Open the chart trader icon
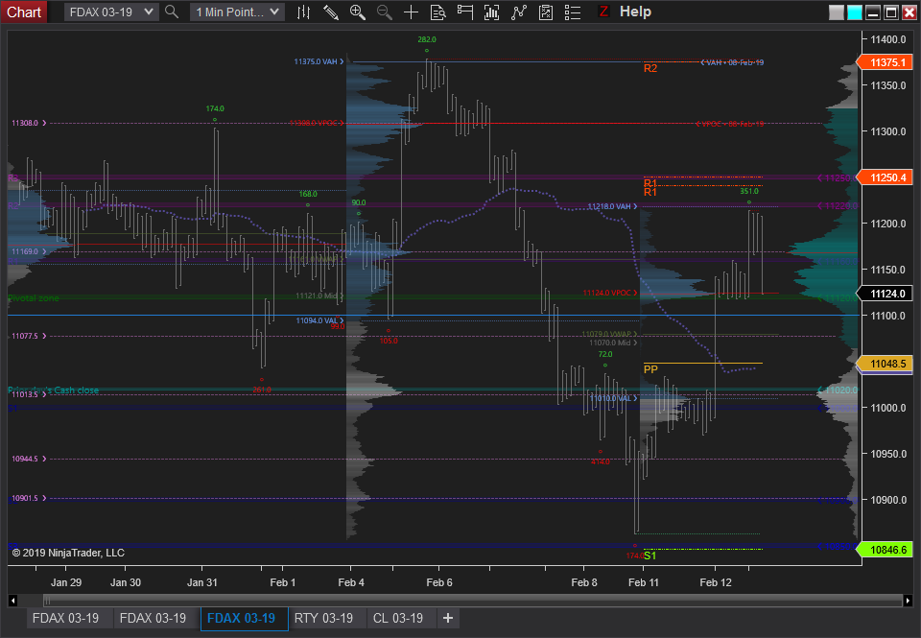The image size is (921, 638). click(465, 12)
